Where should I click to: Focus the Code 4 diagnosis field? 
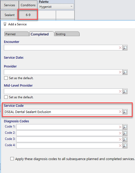[x=70, y=146]
